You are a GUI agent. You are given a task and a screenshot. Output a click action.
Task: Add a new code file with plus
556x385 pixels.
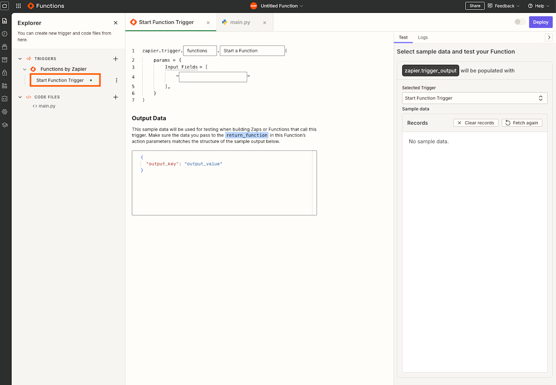[116, 97]
